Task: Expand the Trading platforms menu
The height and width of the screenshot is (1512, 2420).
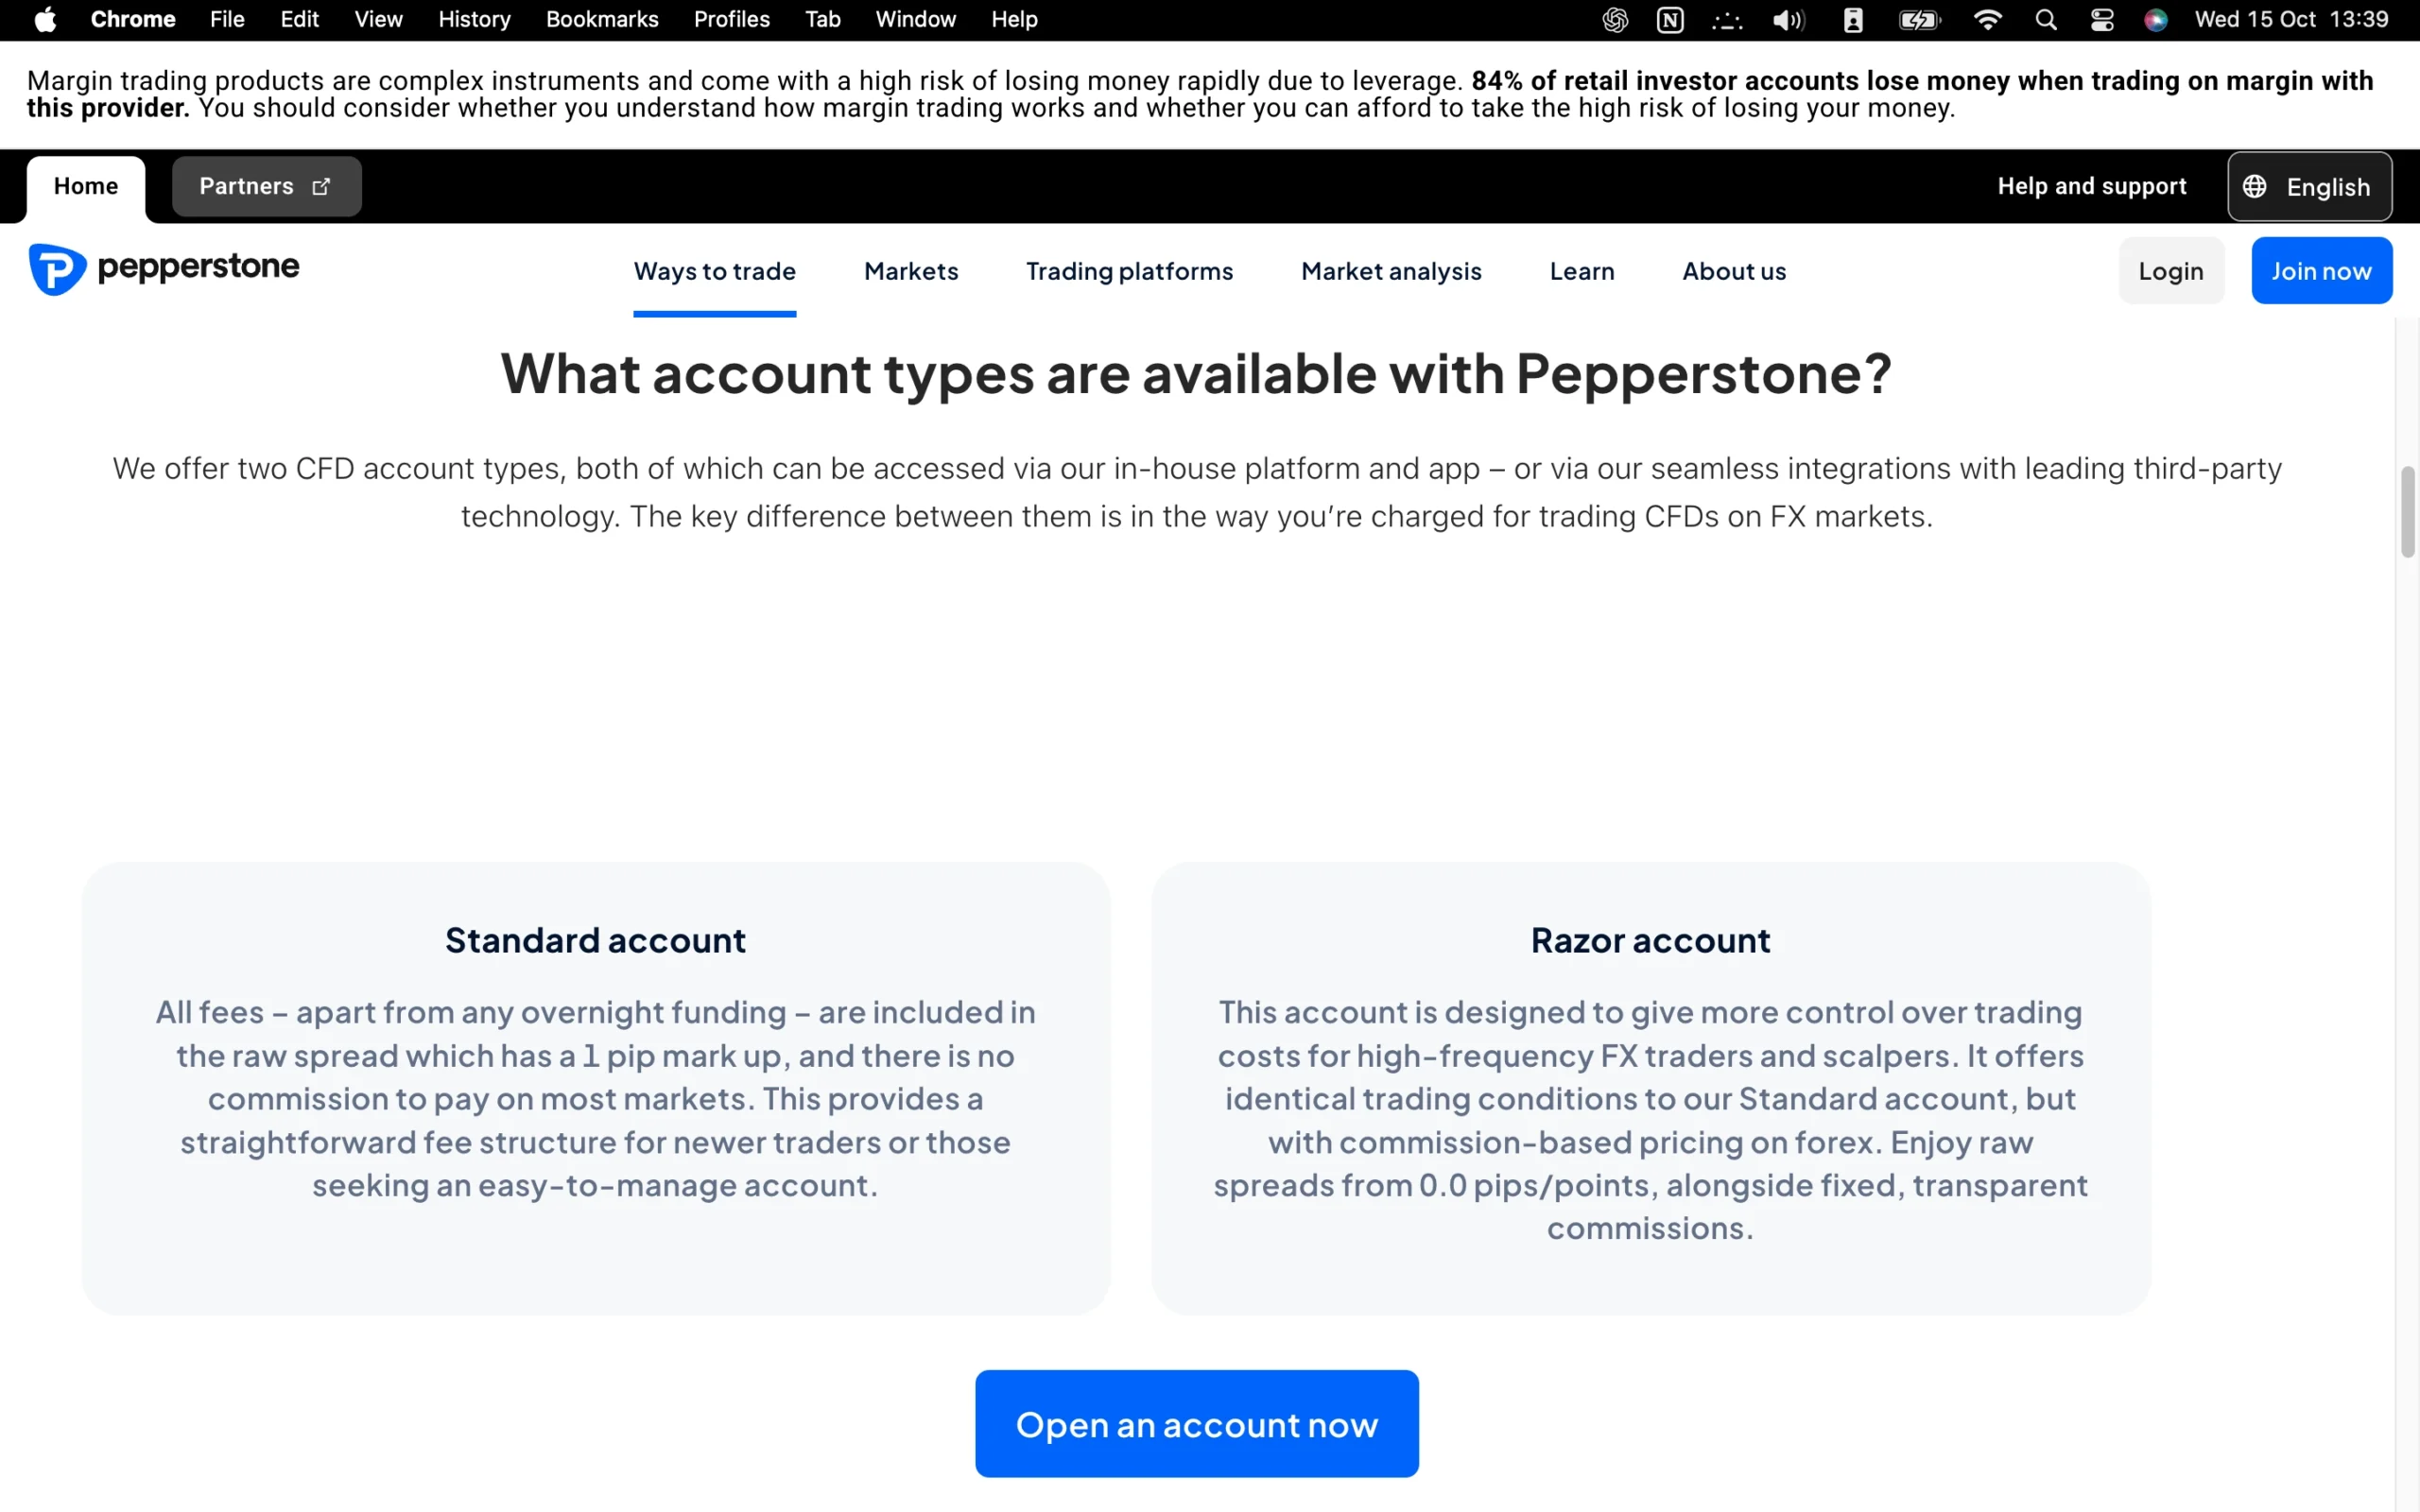Action: 1129,271
